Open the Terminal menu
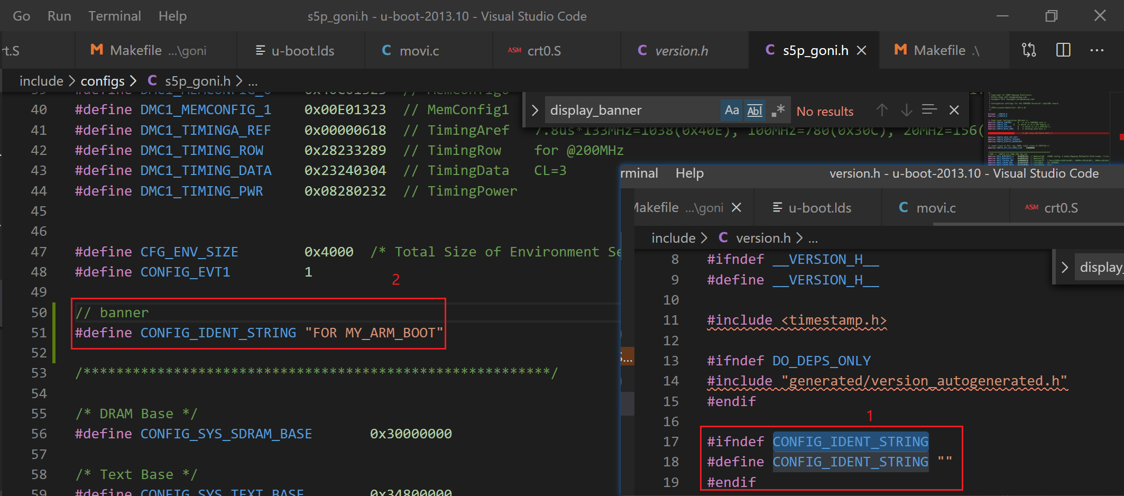Viewport: 1124px width, 496px height. (115, 16)
